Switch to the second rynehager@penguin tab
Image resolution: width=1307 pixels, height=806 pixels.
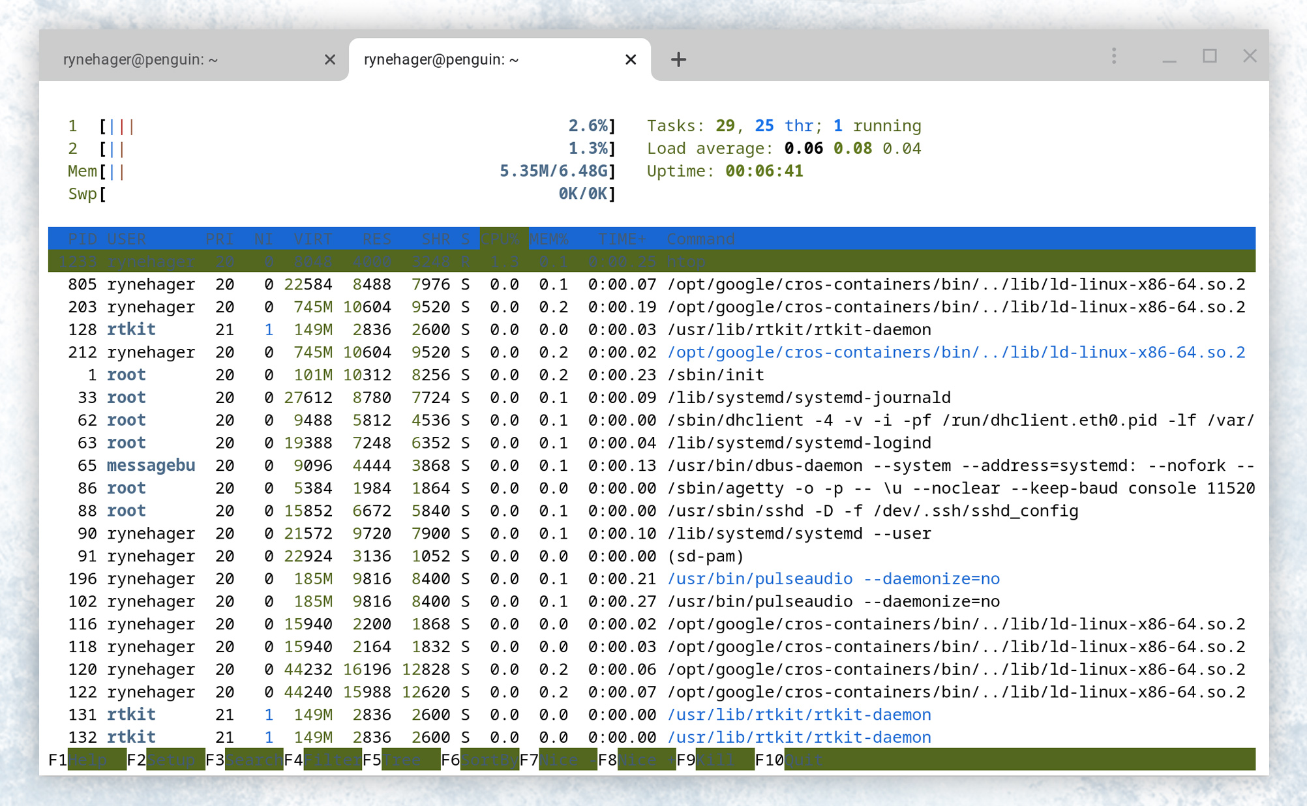pos(441,59)
